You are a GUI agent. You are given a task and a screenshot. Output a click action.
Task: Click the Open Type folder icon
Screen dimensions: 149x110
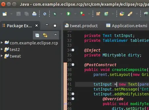coord(122,14)
